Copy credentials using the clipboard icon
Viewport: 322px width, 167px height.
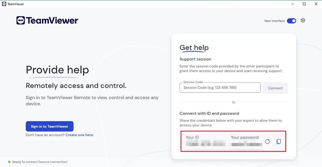coord(279,142)
